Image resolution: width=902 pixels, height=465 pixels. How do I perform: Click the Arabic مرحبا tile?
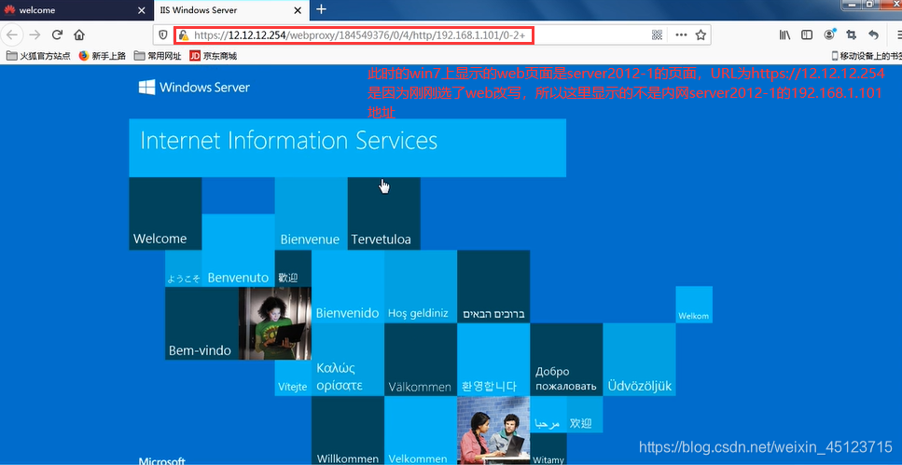548,415
